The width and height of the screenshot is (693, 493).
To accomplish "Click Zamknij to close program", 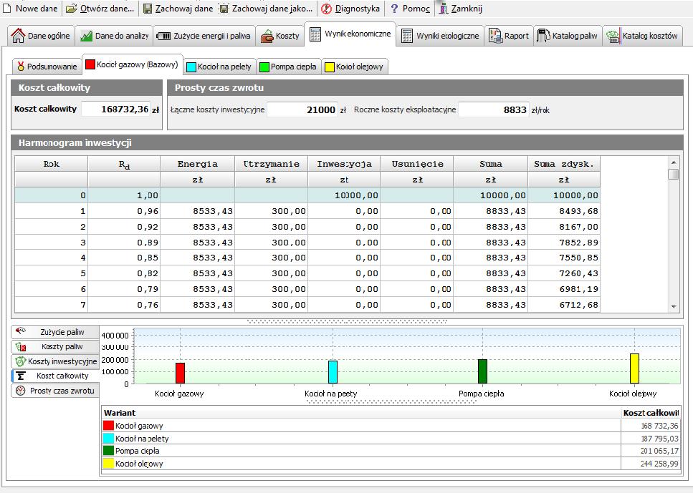I will 460,9.
